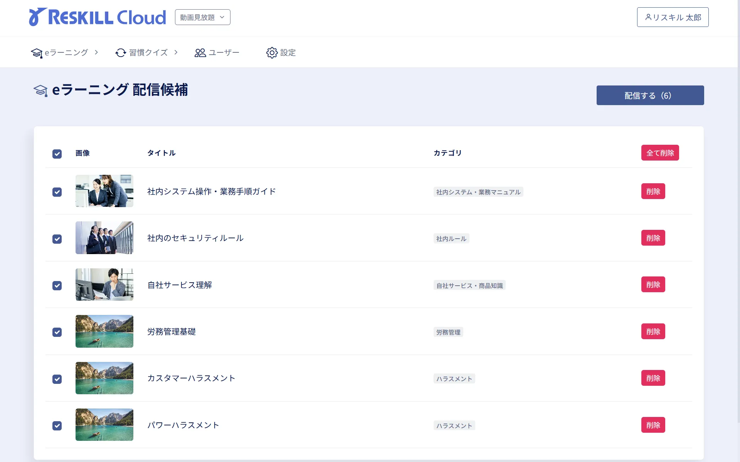Uncheck 社内システム操作・業務手順ガイド row checkbox
Screen dimensions: 740x462
pyautogui.click(x=57, y=192)
